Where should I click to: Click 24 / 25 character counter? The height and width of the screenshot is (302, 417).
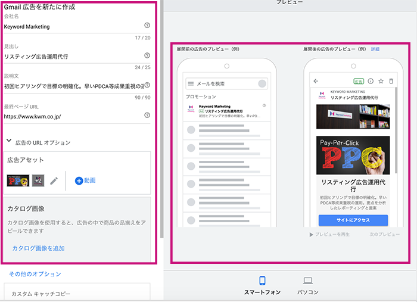(x=142, y=67)
